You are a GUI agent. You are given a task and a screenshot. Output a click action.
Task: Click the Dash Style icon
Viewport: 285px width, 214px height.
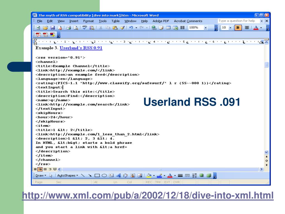pyautogui.click(x=187, y=176)
